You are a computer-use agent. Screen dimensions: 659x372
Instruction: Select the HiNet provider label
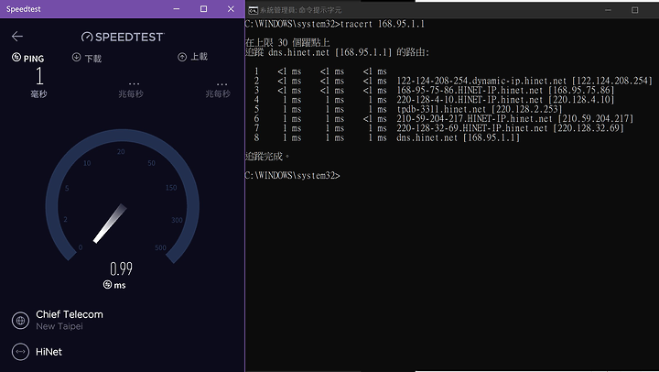point(49,352)
